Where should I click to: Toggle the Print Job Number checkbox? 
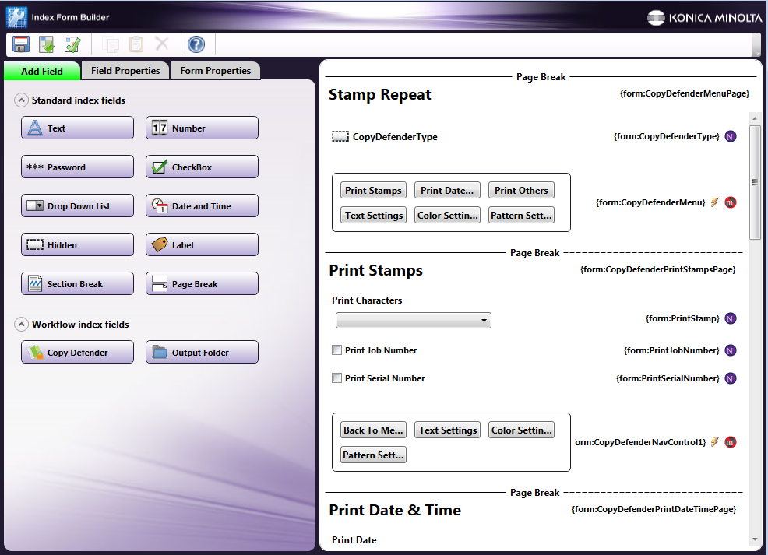coord(336,350)
